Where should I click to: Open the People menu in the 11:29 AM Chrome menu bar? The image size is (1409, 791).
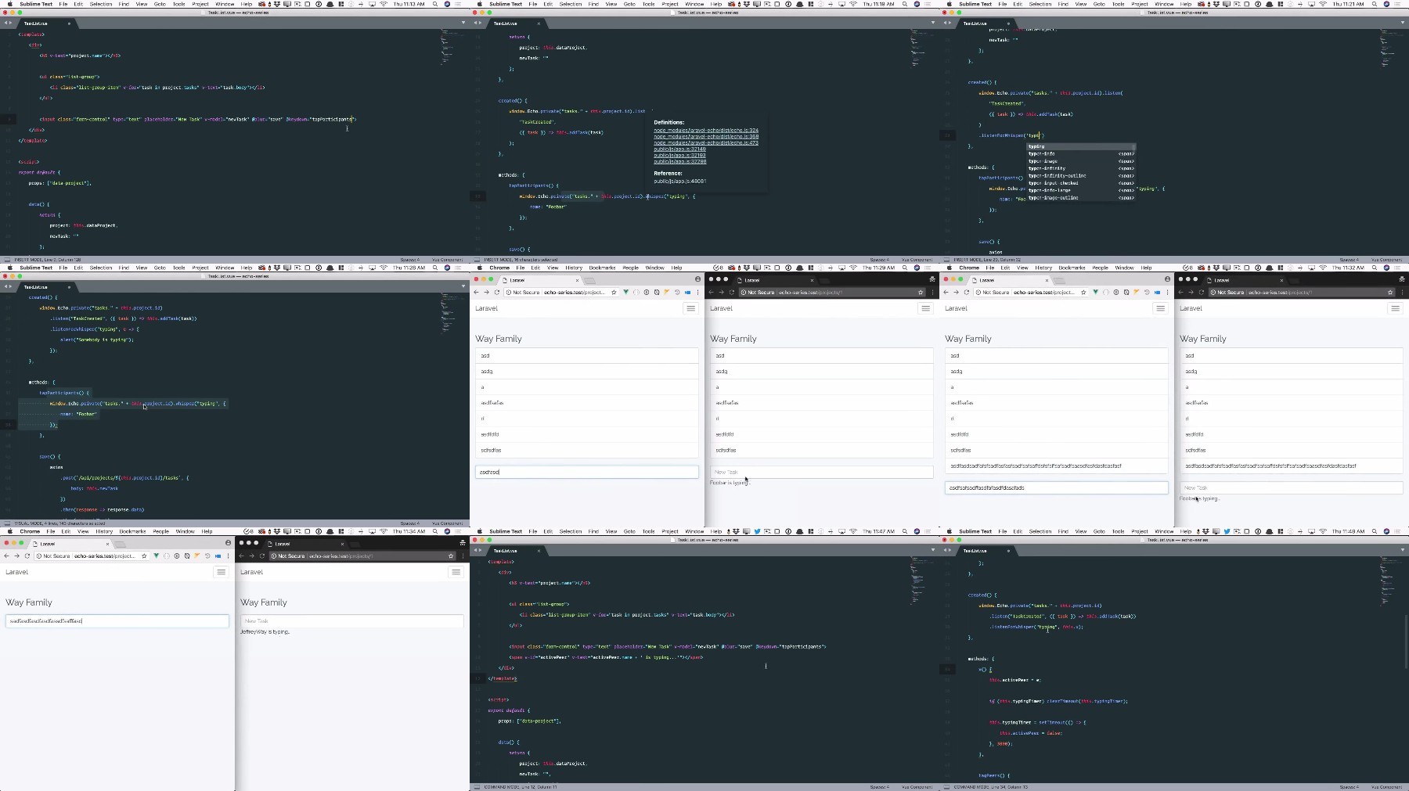(630, 268)
